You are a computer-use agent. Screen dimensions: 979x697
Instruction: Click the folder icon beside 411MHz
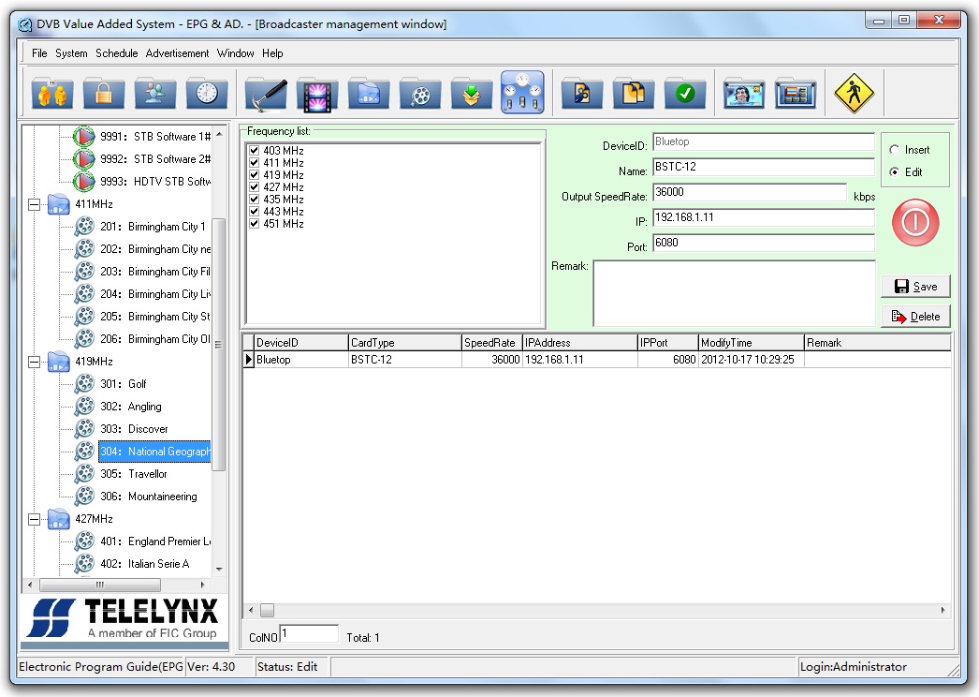pyautogui.click(x=59, y=204)
